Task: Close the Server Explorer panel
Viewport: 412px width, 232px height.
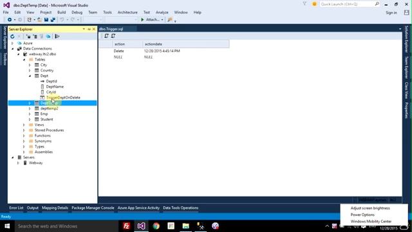Action: (94, 29)
